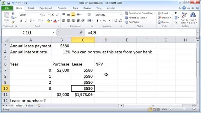This screenshot has width=201, height=113.
Task: Open the Currency number format dropdown
Action: coord(121,15)
